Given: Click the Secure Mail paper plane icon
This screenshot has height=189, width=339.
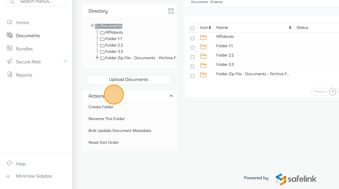Looking at the screenshot, I should click(x=10, y=62).
